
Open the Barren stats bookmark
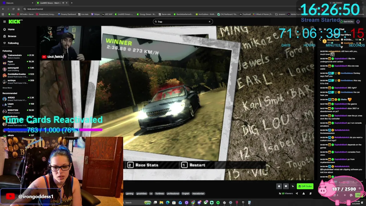(x=165, y=14)
